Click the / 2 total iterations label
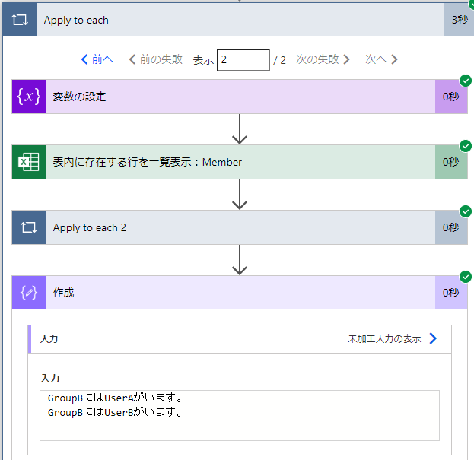 pos(279,60)
